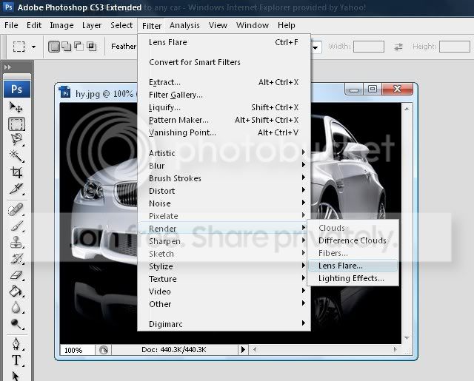Expand the Brush Strokes submenu
The height and width of the screenshot is (381, 474).
pos(224,178)
